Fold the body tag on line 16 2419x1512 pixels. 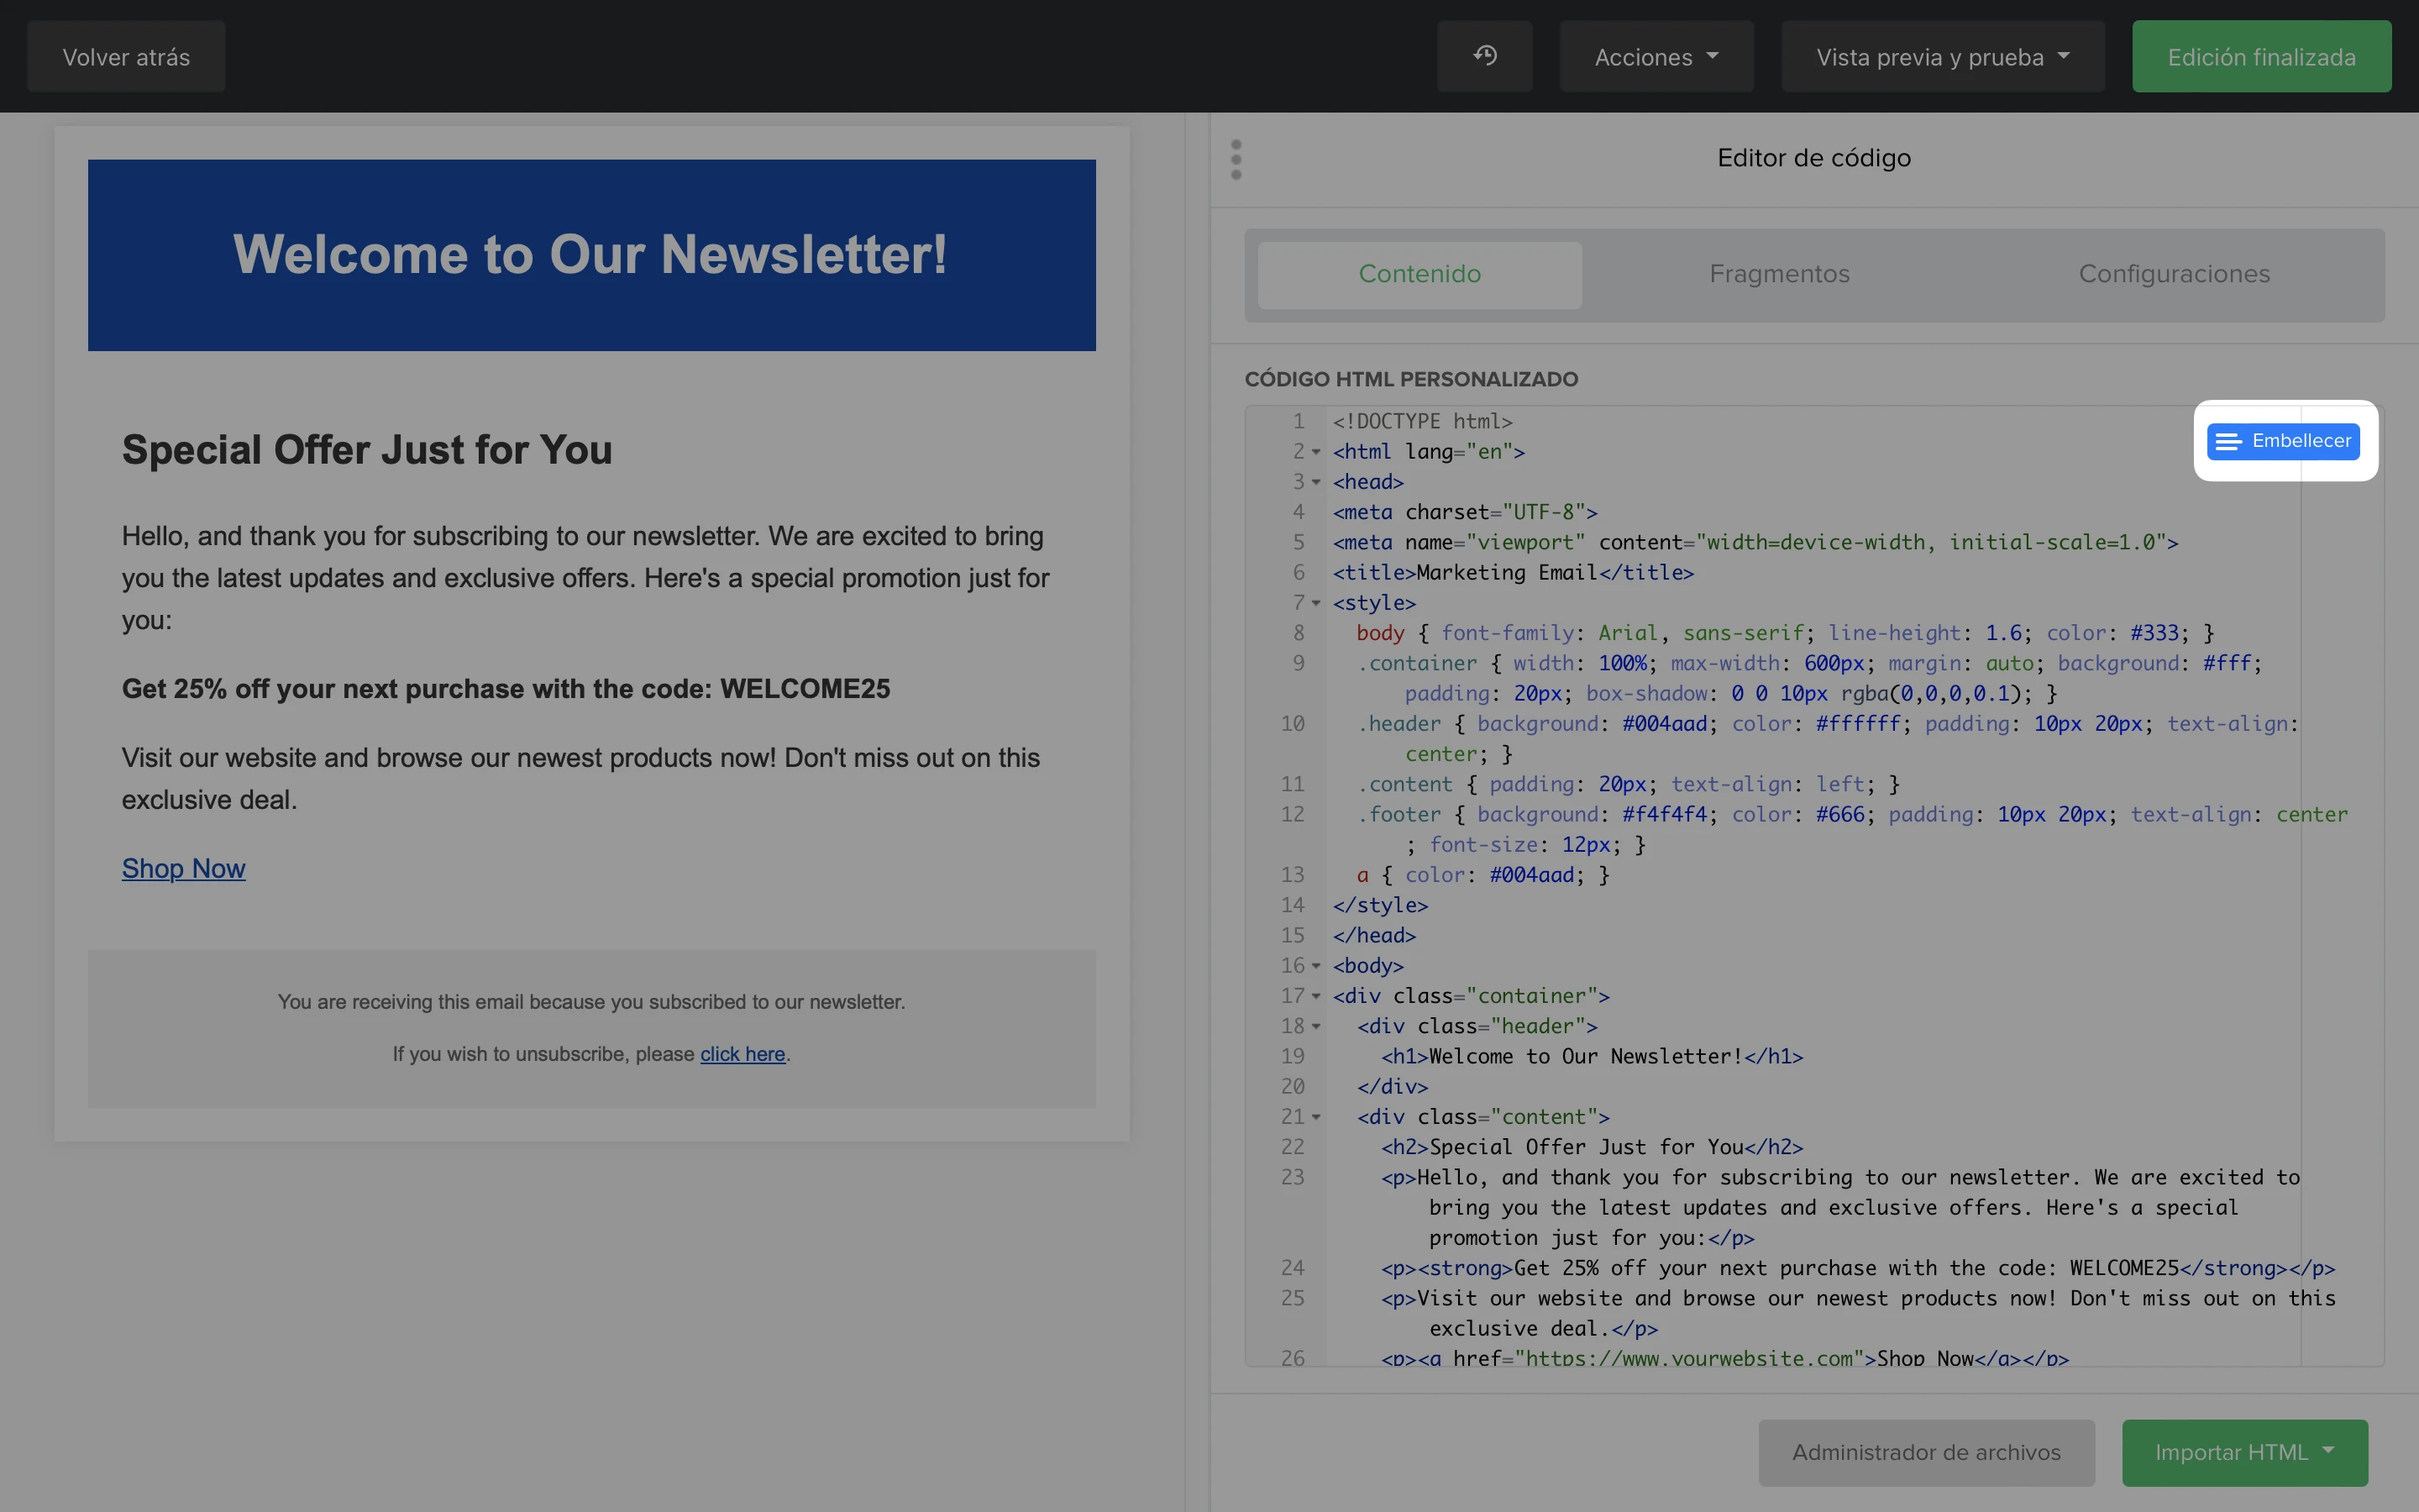(x=1316, y=966)
